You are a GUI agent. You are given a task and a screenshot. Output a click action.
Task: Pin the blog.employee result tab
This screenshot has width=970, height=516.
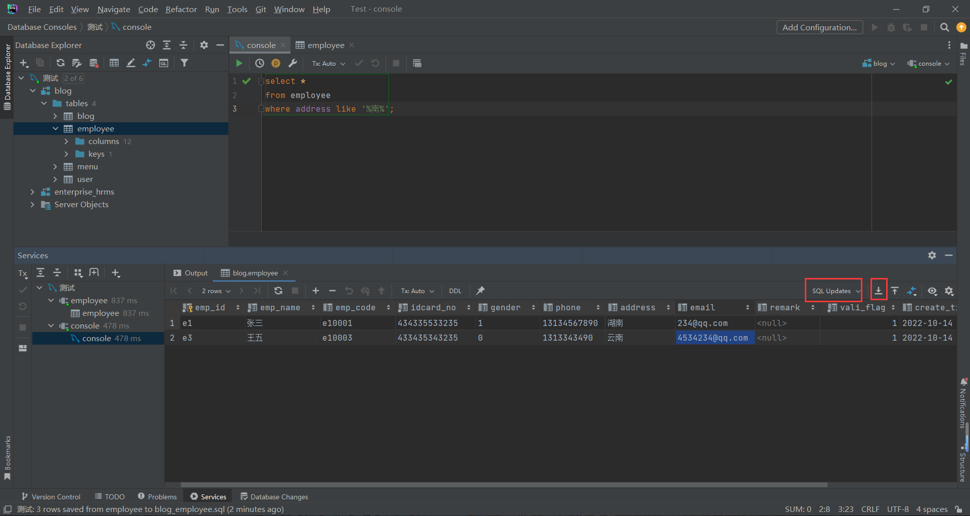[480, 291]
